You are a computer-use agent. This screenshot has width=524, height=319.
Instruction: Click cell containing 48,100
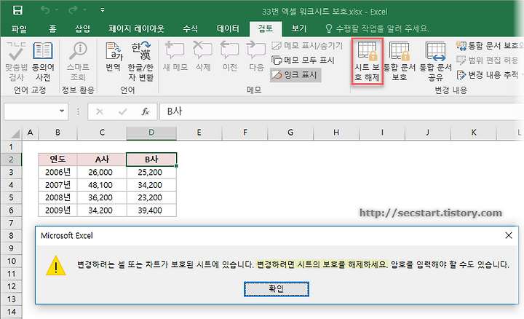(102, 185)
